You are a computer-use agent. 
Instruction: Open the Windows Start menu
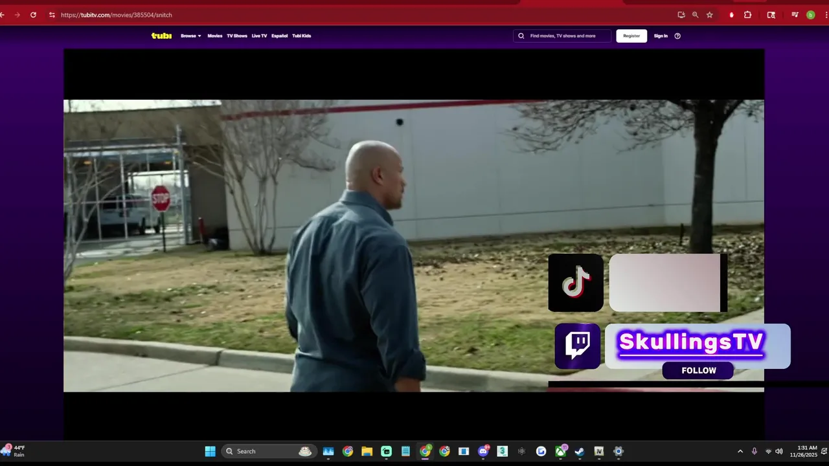point(210,451)
